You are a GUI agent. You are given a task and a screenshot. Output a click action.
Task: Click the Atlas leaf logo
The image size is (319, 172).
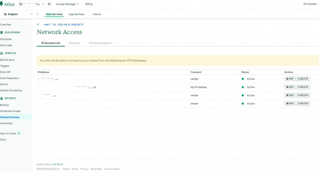point(2,4)
